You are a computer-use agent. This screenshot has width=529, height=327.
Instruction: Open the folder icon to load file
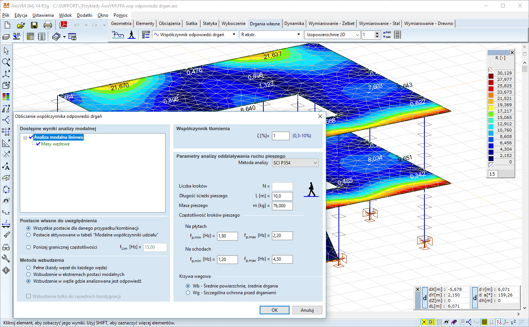tap(21, 25)
